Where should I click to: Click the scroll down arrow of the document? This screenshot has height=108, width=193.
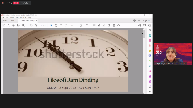click(x=144, y=93)
